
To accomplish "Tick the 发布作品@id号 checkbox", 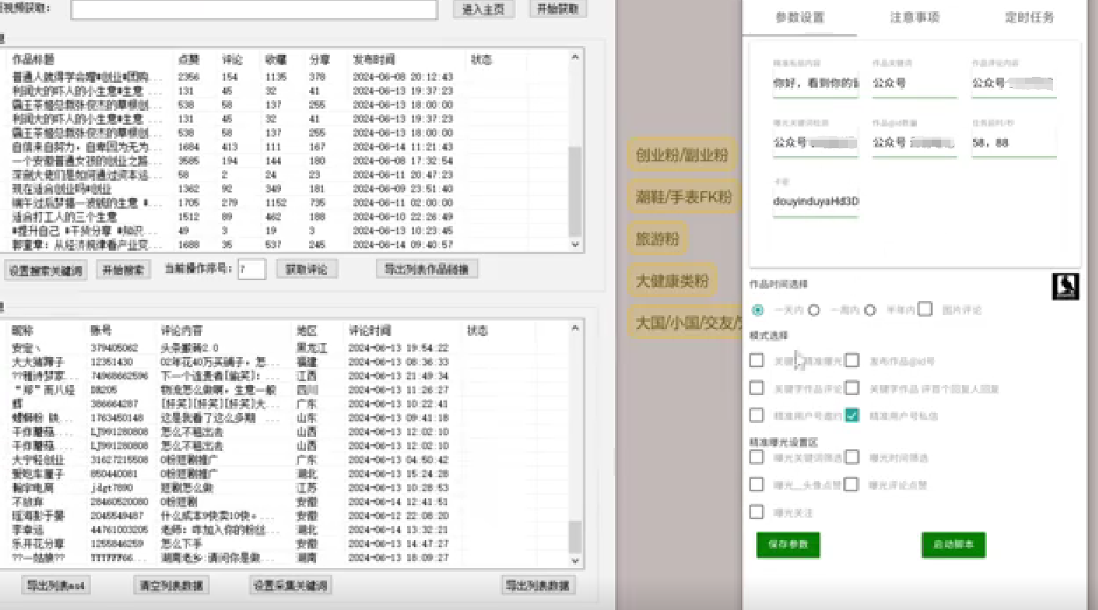I will [853, 360].
